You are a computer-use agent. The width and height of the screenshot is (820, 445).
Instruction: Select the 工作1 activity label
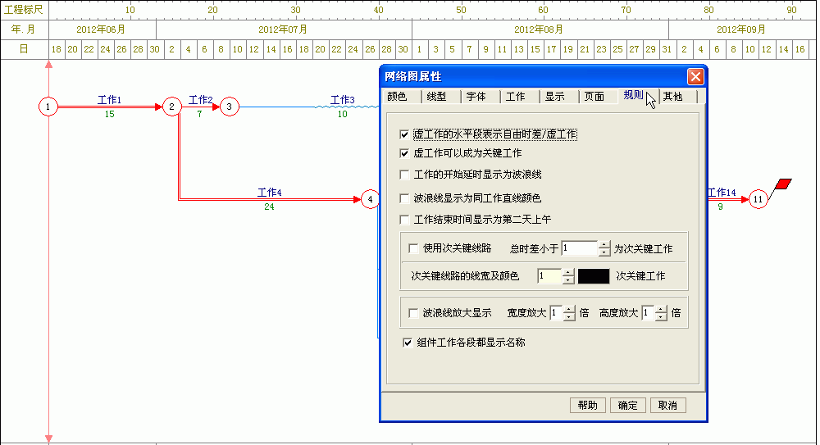click(109, 100)
